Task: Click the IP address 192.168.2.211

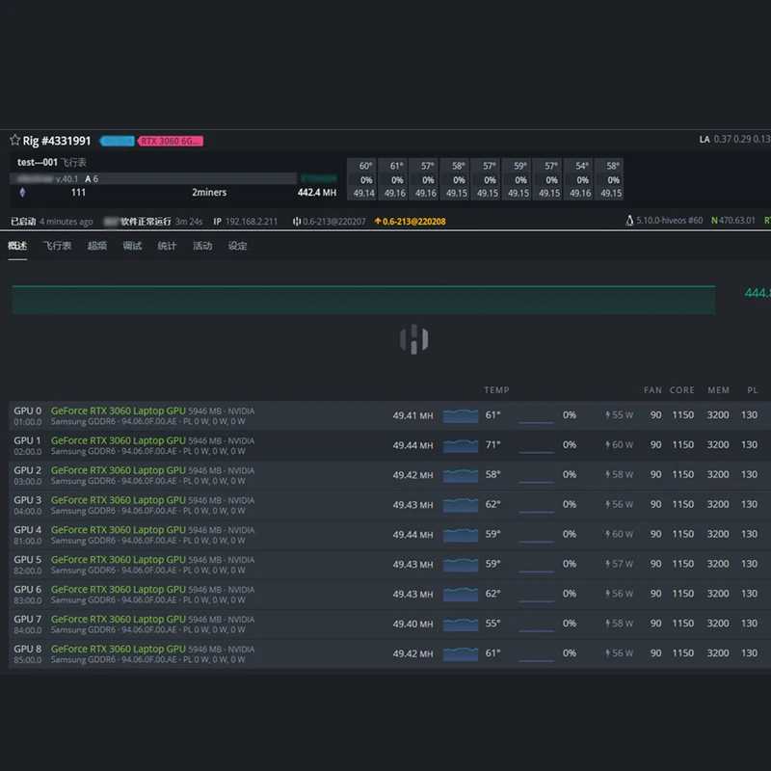Action: (252, 222)
